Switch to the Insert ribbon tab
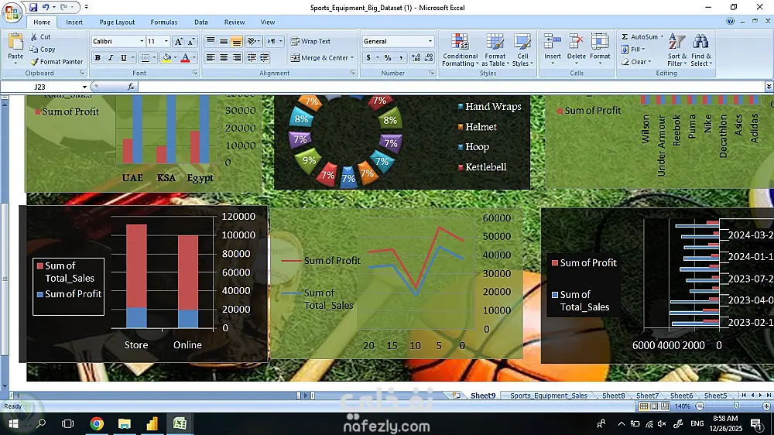774x435 pixels. 74,22
